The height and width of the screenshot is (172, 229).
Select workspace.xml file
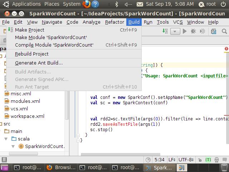point(28,116)
